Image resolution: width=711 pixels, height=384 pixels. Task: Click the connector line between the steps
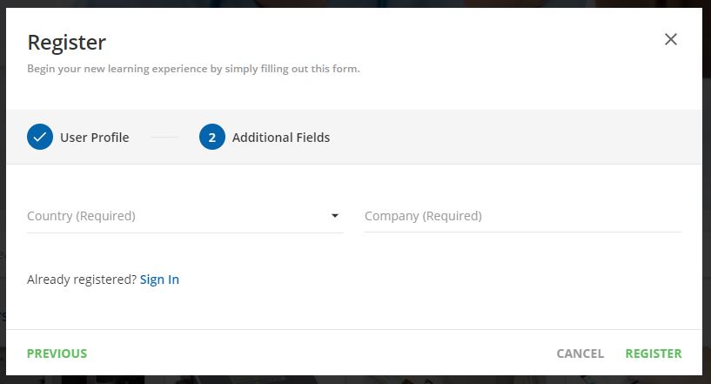click(164, 138)
